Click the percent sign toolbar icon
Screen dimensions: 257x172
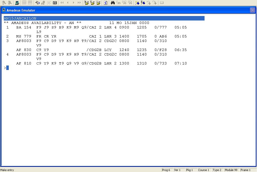click(49, 2)
